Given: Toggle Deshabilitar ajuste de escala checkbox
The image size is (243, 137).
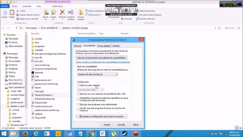Looking at the screenshot, I should pos(78,99).
